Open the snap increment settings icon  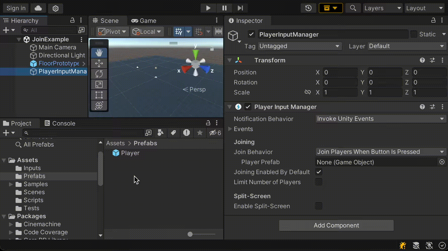(x=218, y=32)
